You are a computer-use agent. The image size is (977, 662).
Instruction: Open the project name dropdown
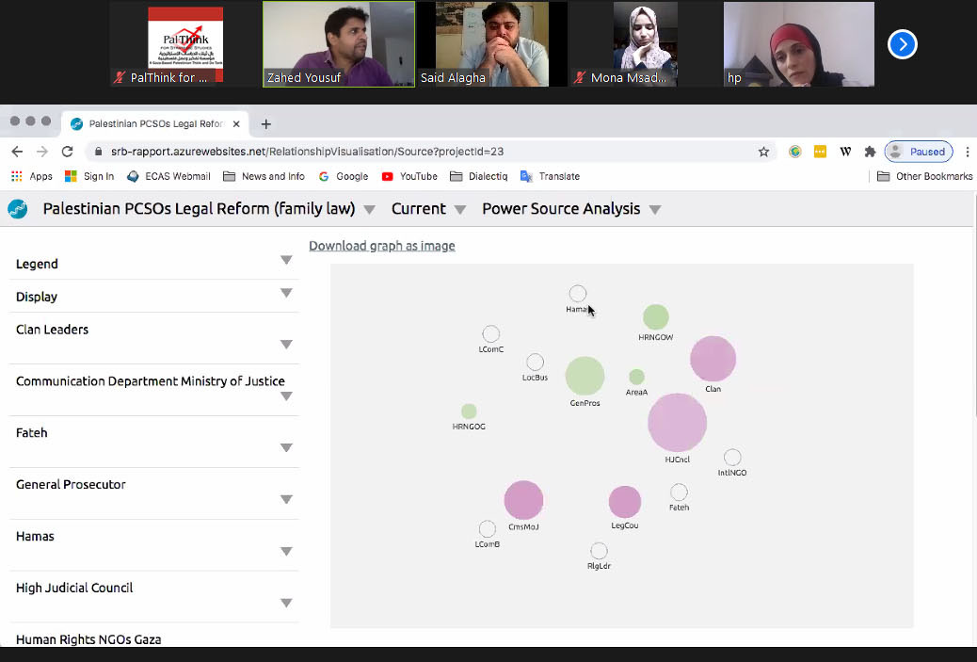tap(370, 210)
